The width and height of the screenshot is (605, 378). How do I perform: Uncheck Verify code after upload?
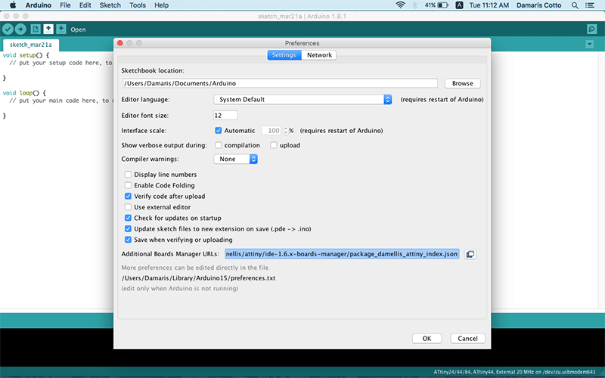click(x=128, y=197)
